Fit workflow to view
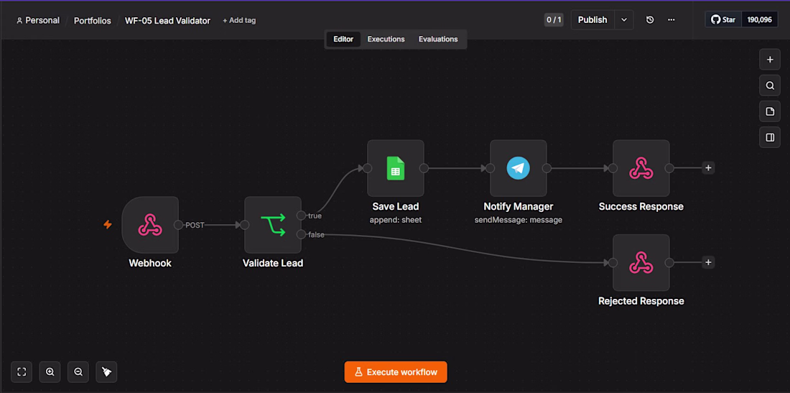The height and width of the screenshot is (393, 790). 22,372
